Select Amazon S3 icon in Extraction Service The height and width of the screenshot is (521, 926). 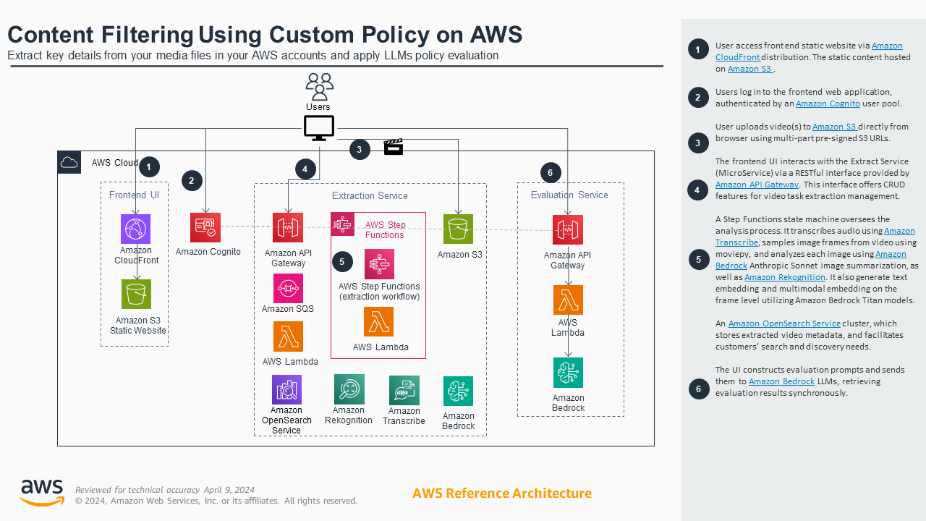click(459, 229)
